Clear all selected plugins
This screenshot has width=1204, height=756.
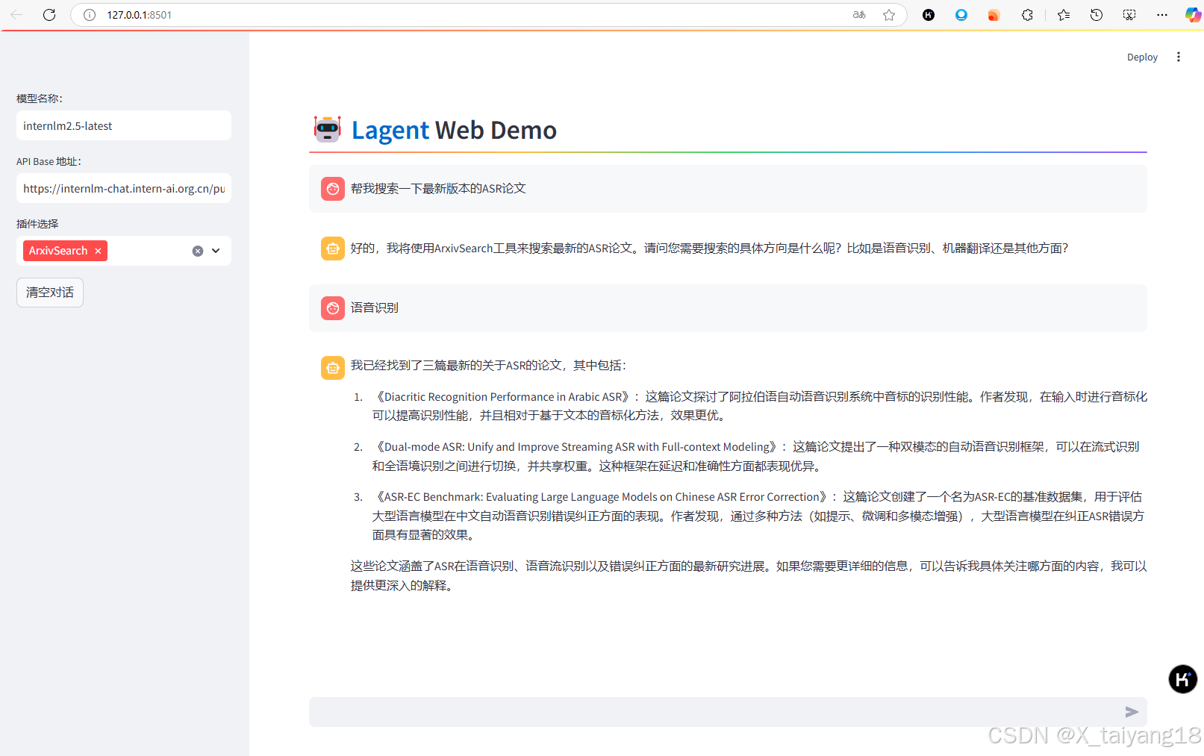[198, 251]
